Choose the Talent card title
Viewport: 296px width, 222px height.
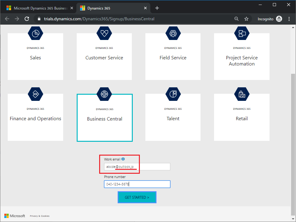(173, 119)
